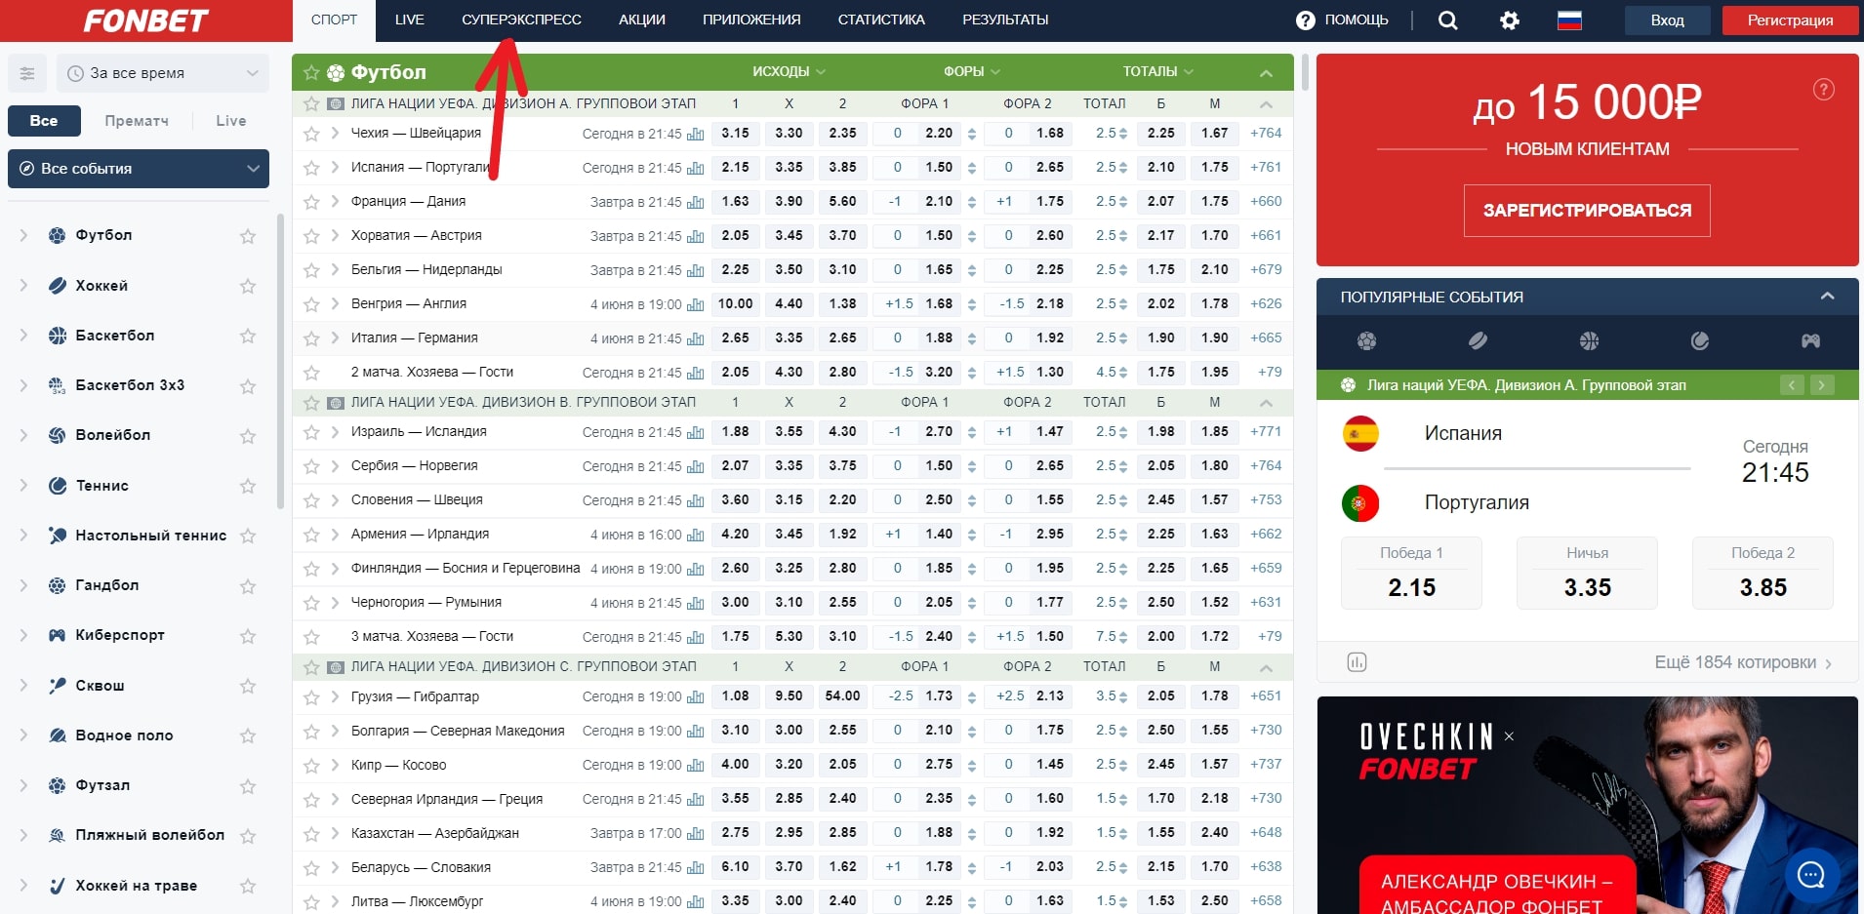Star the Испания — Португалия match

click(x=311, y=168)
